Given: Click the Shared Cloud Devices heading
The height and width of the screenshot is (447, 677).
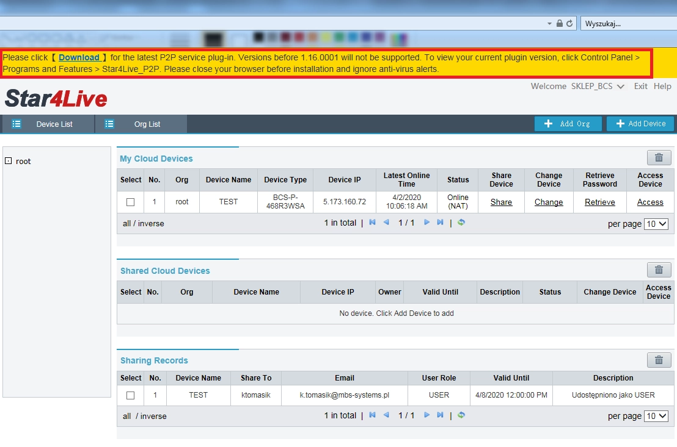Looking at the screenshot, I should tap(165, 271).
